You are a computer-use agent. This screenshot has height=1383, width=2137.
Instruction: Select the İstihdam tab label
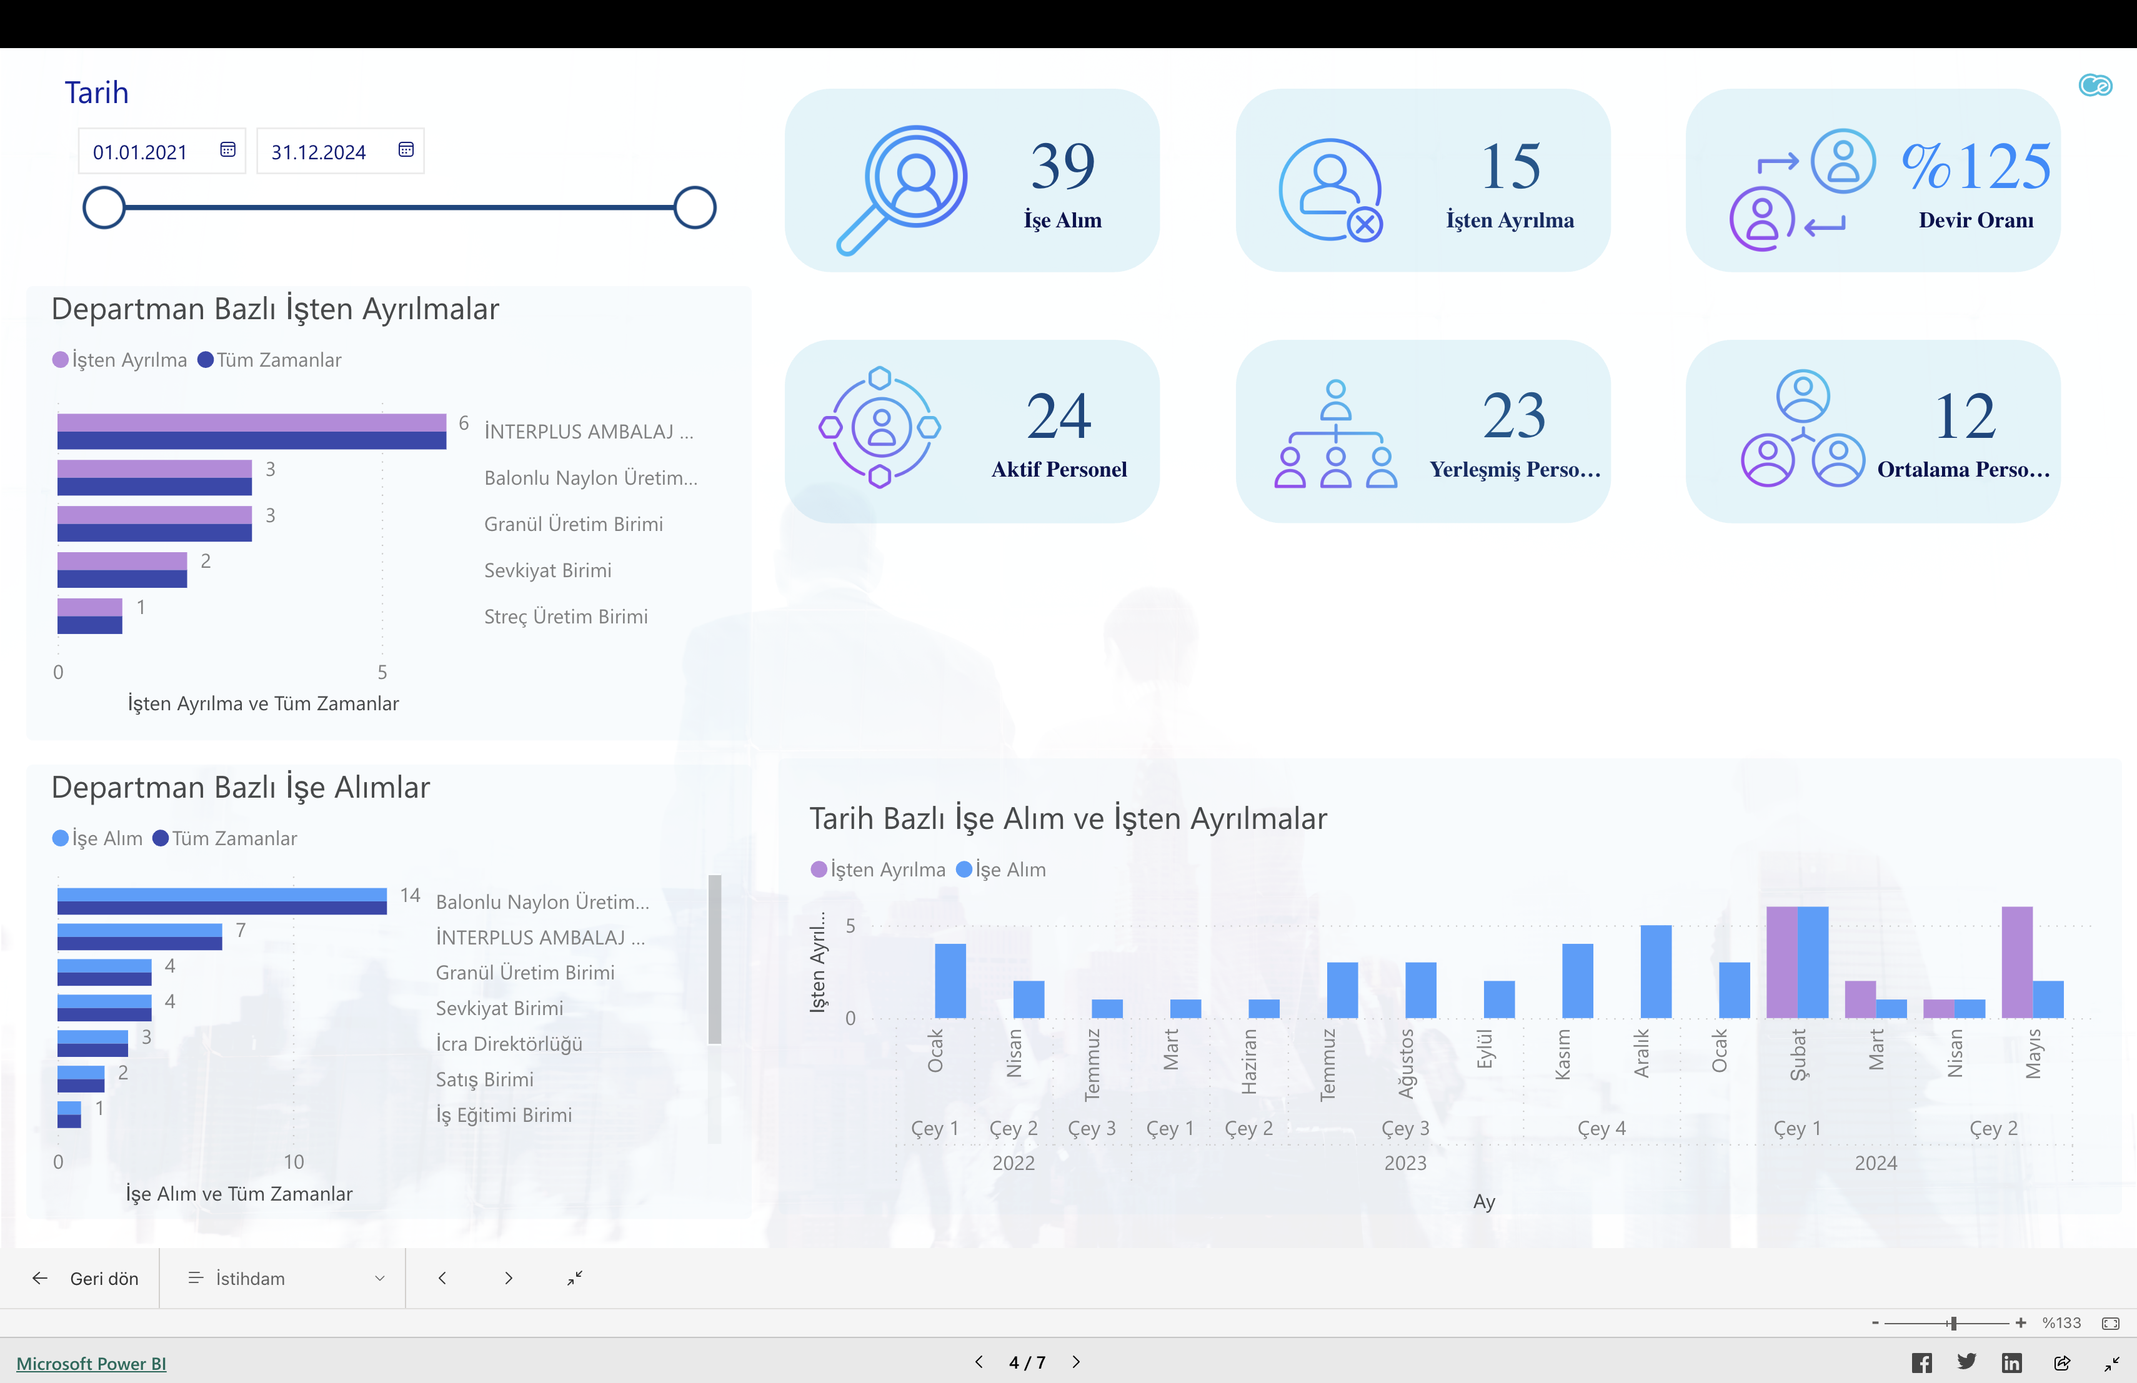pos(249,1278)
